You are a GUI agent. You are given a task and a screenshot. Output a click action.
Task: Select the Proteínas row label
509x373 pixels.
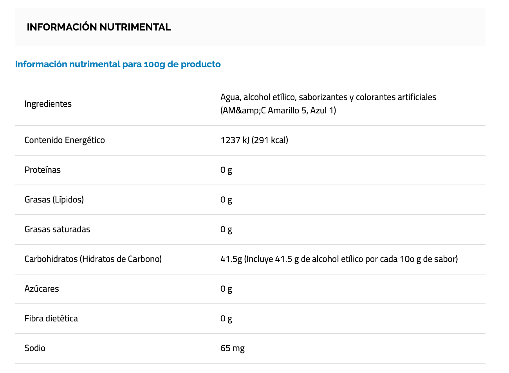43,170
